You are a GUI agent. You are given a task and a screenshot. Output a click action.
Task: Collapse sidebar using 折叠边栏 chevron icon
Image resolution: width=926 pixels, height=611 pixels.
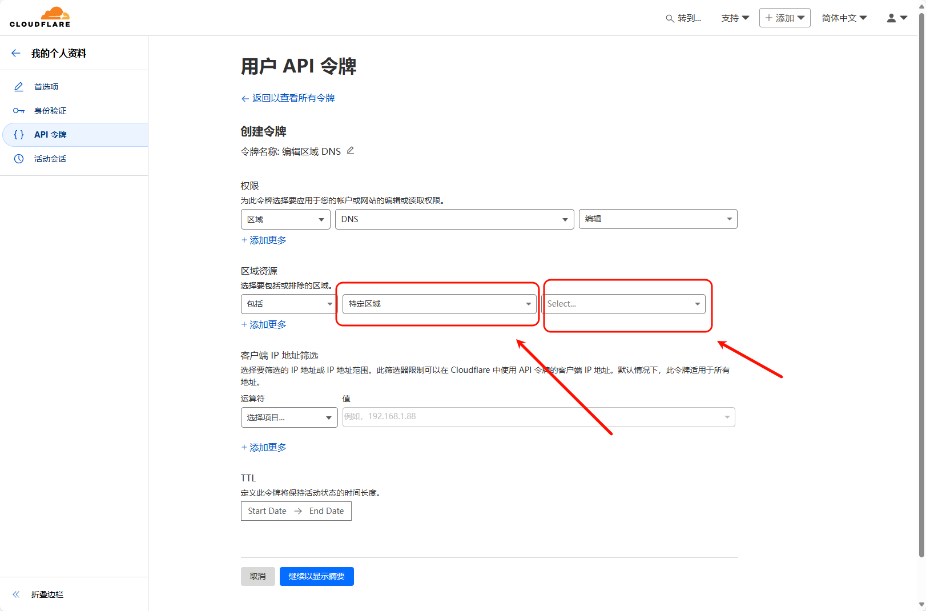pyautogui.click(x=16, y=594)
